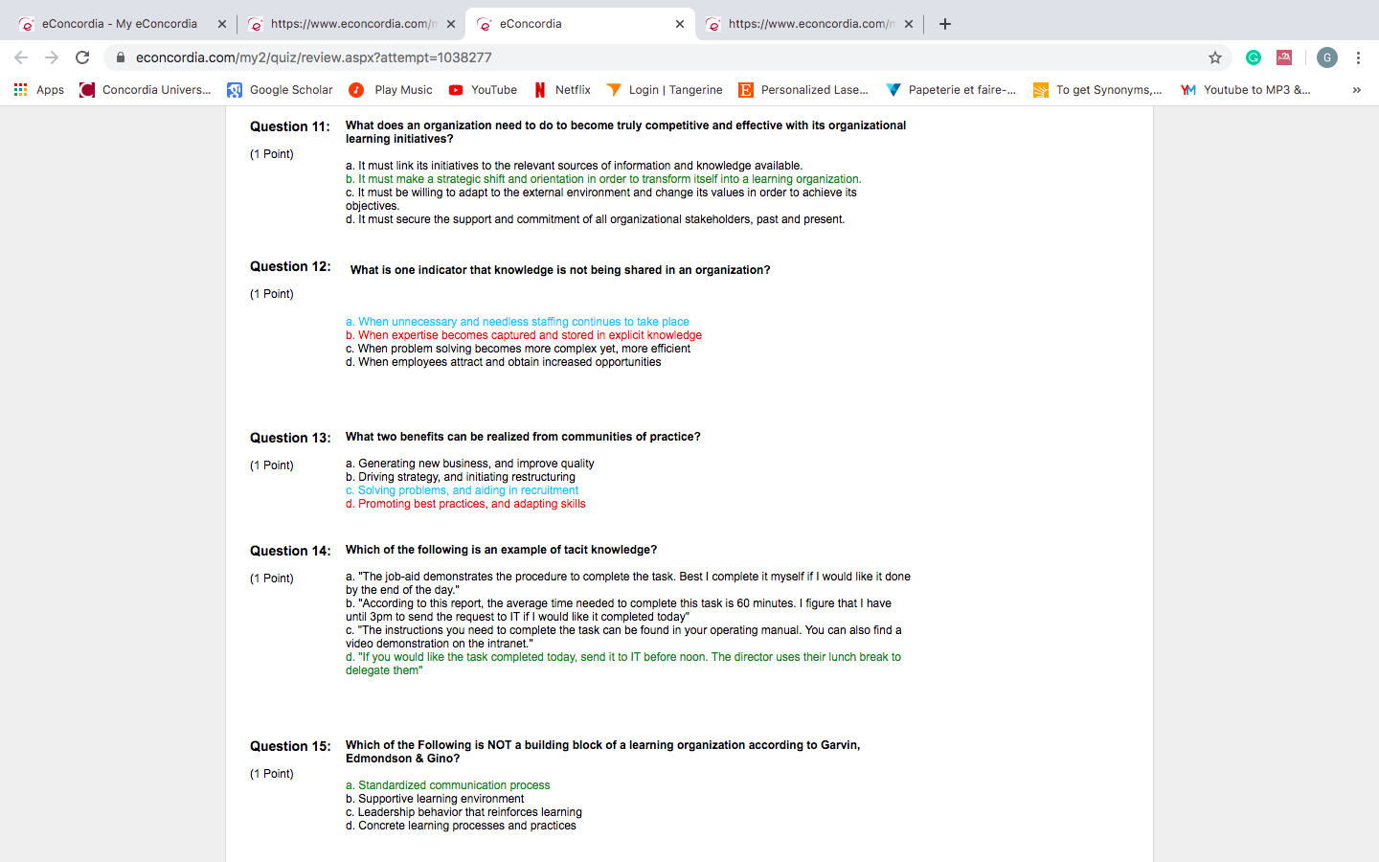This screenshot has width=1379, height=862.
Task: Open a new browser tab
Action: (945, 24)
